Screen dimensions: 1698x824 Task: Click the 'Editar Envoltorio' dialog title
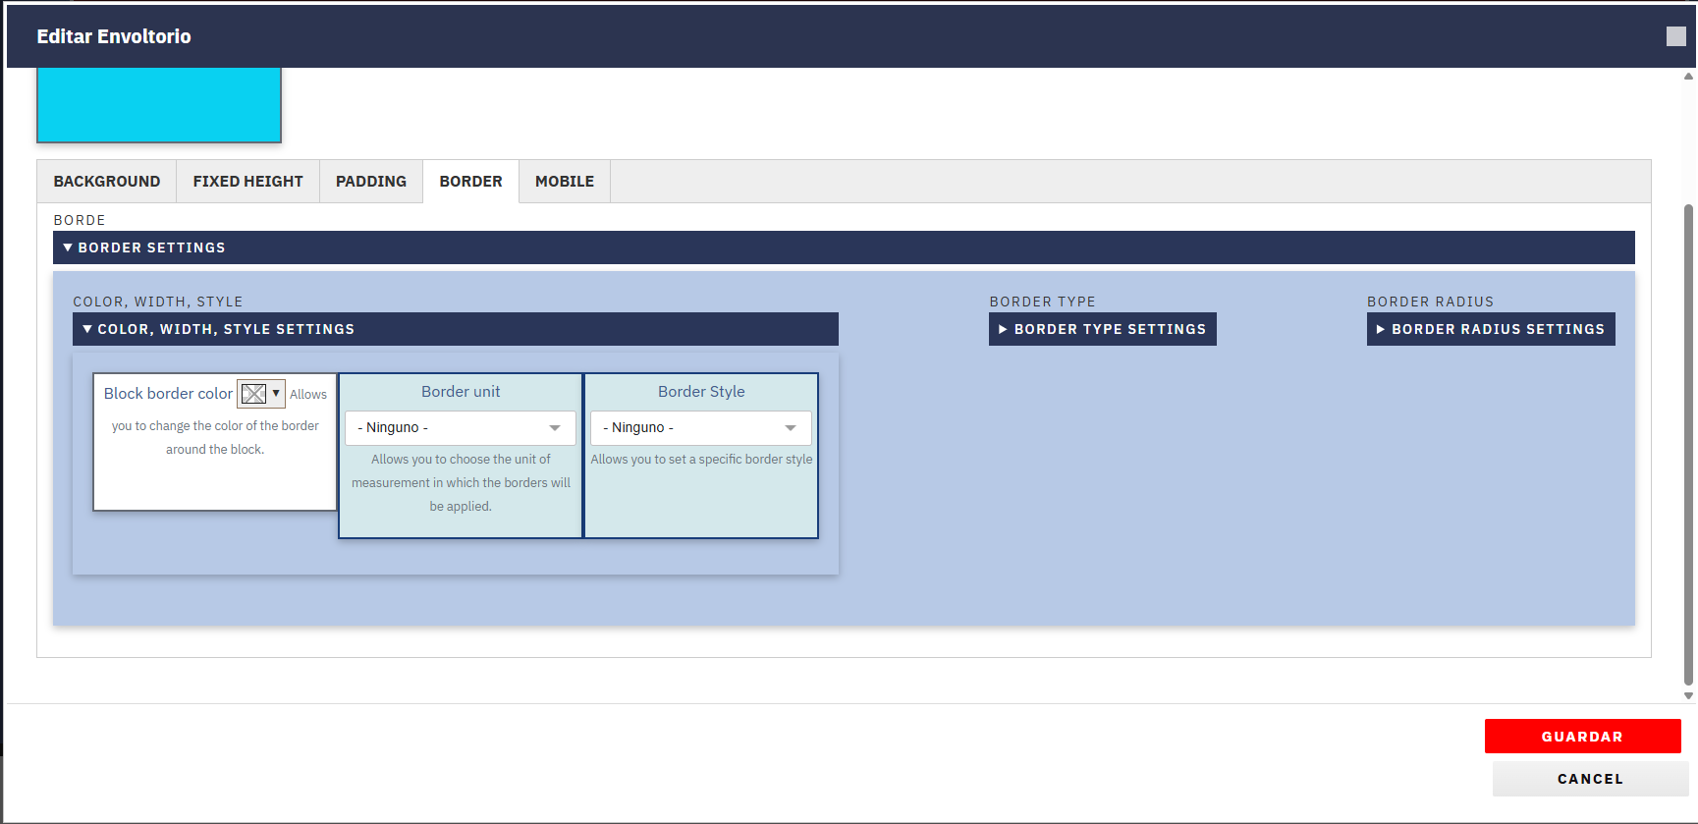(x=114, y=36)
